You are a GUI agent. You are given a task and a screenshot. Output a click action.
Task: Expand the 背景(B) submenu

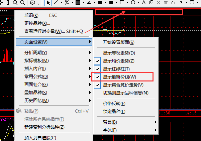[x=126, y=122]
